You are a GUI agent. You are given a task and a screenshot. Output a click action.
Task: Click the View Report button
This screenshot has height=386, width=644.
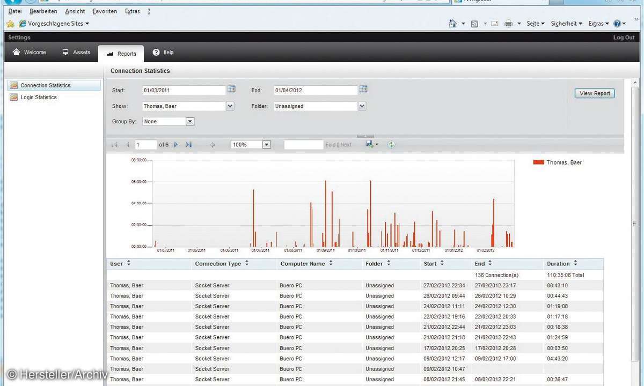click(595, 93)
